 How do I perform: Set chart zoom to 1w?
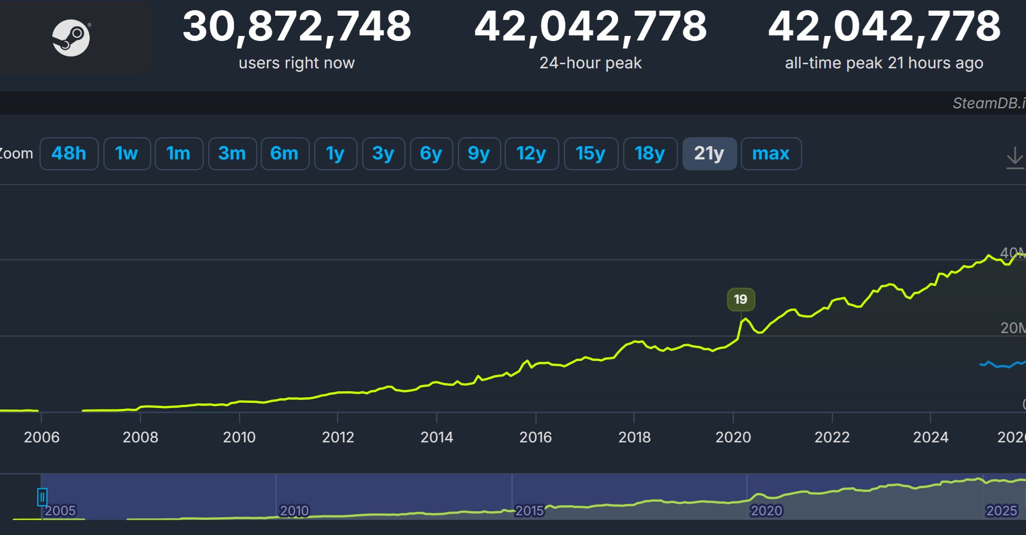pos(127,153)
